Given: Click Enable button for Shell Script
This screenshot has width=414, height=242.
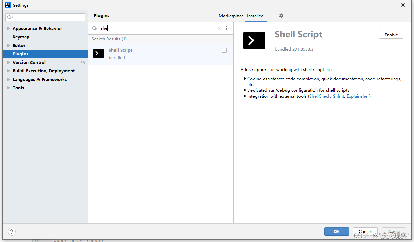Looking at the screenshot, I should (x=391, y=35).
